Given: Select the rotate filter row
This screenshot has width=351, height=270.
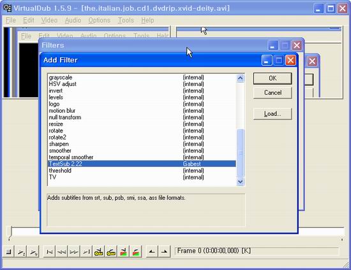Looking at the screenshot, I should [x=142, y=131].
